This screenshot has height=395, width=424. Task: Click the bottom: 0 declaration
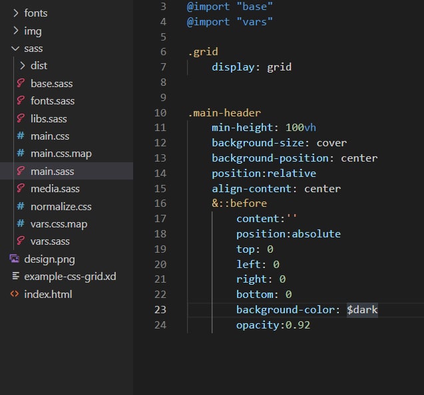click(264, 295)
